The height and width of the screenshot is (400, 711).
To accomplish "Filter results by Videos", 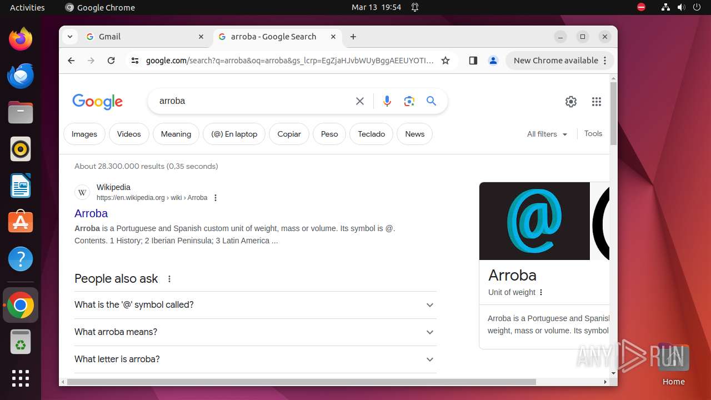I will (129, 134).
